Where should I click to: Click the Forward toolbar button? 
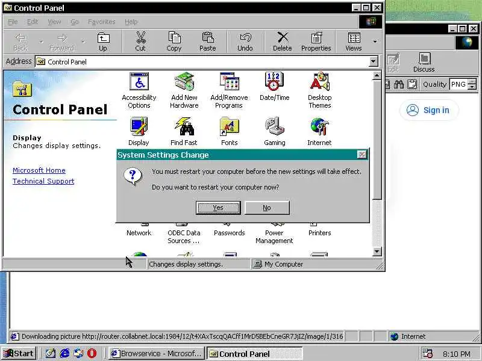[62, 42]
